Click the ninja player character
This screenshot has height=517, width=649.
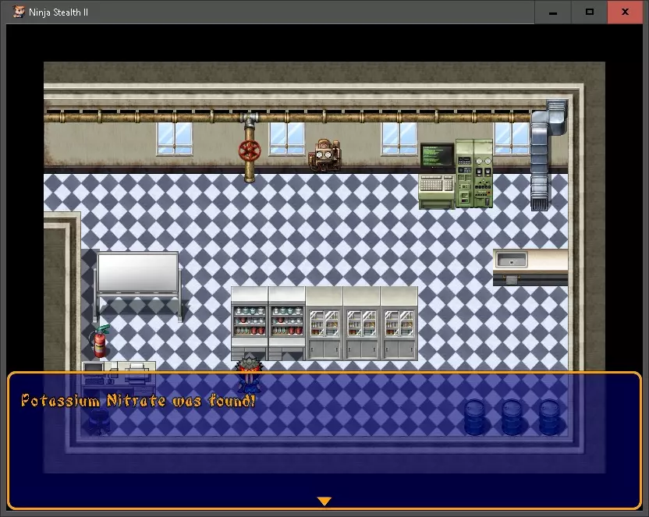(249, 375)
